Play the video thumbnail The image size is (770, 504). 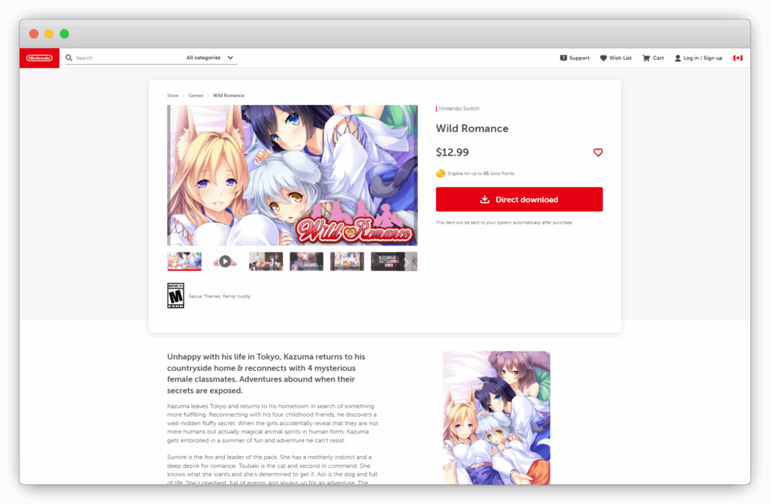225,261
